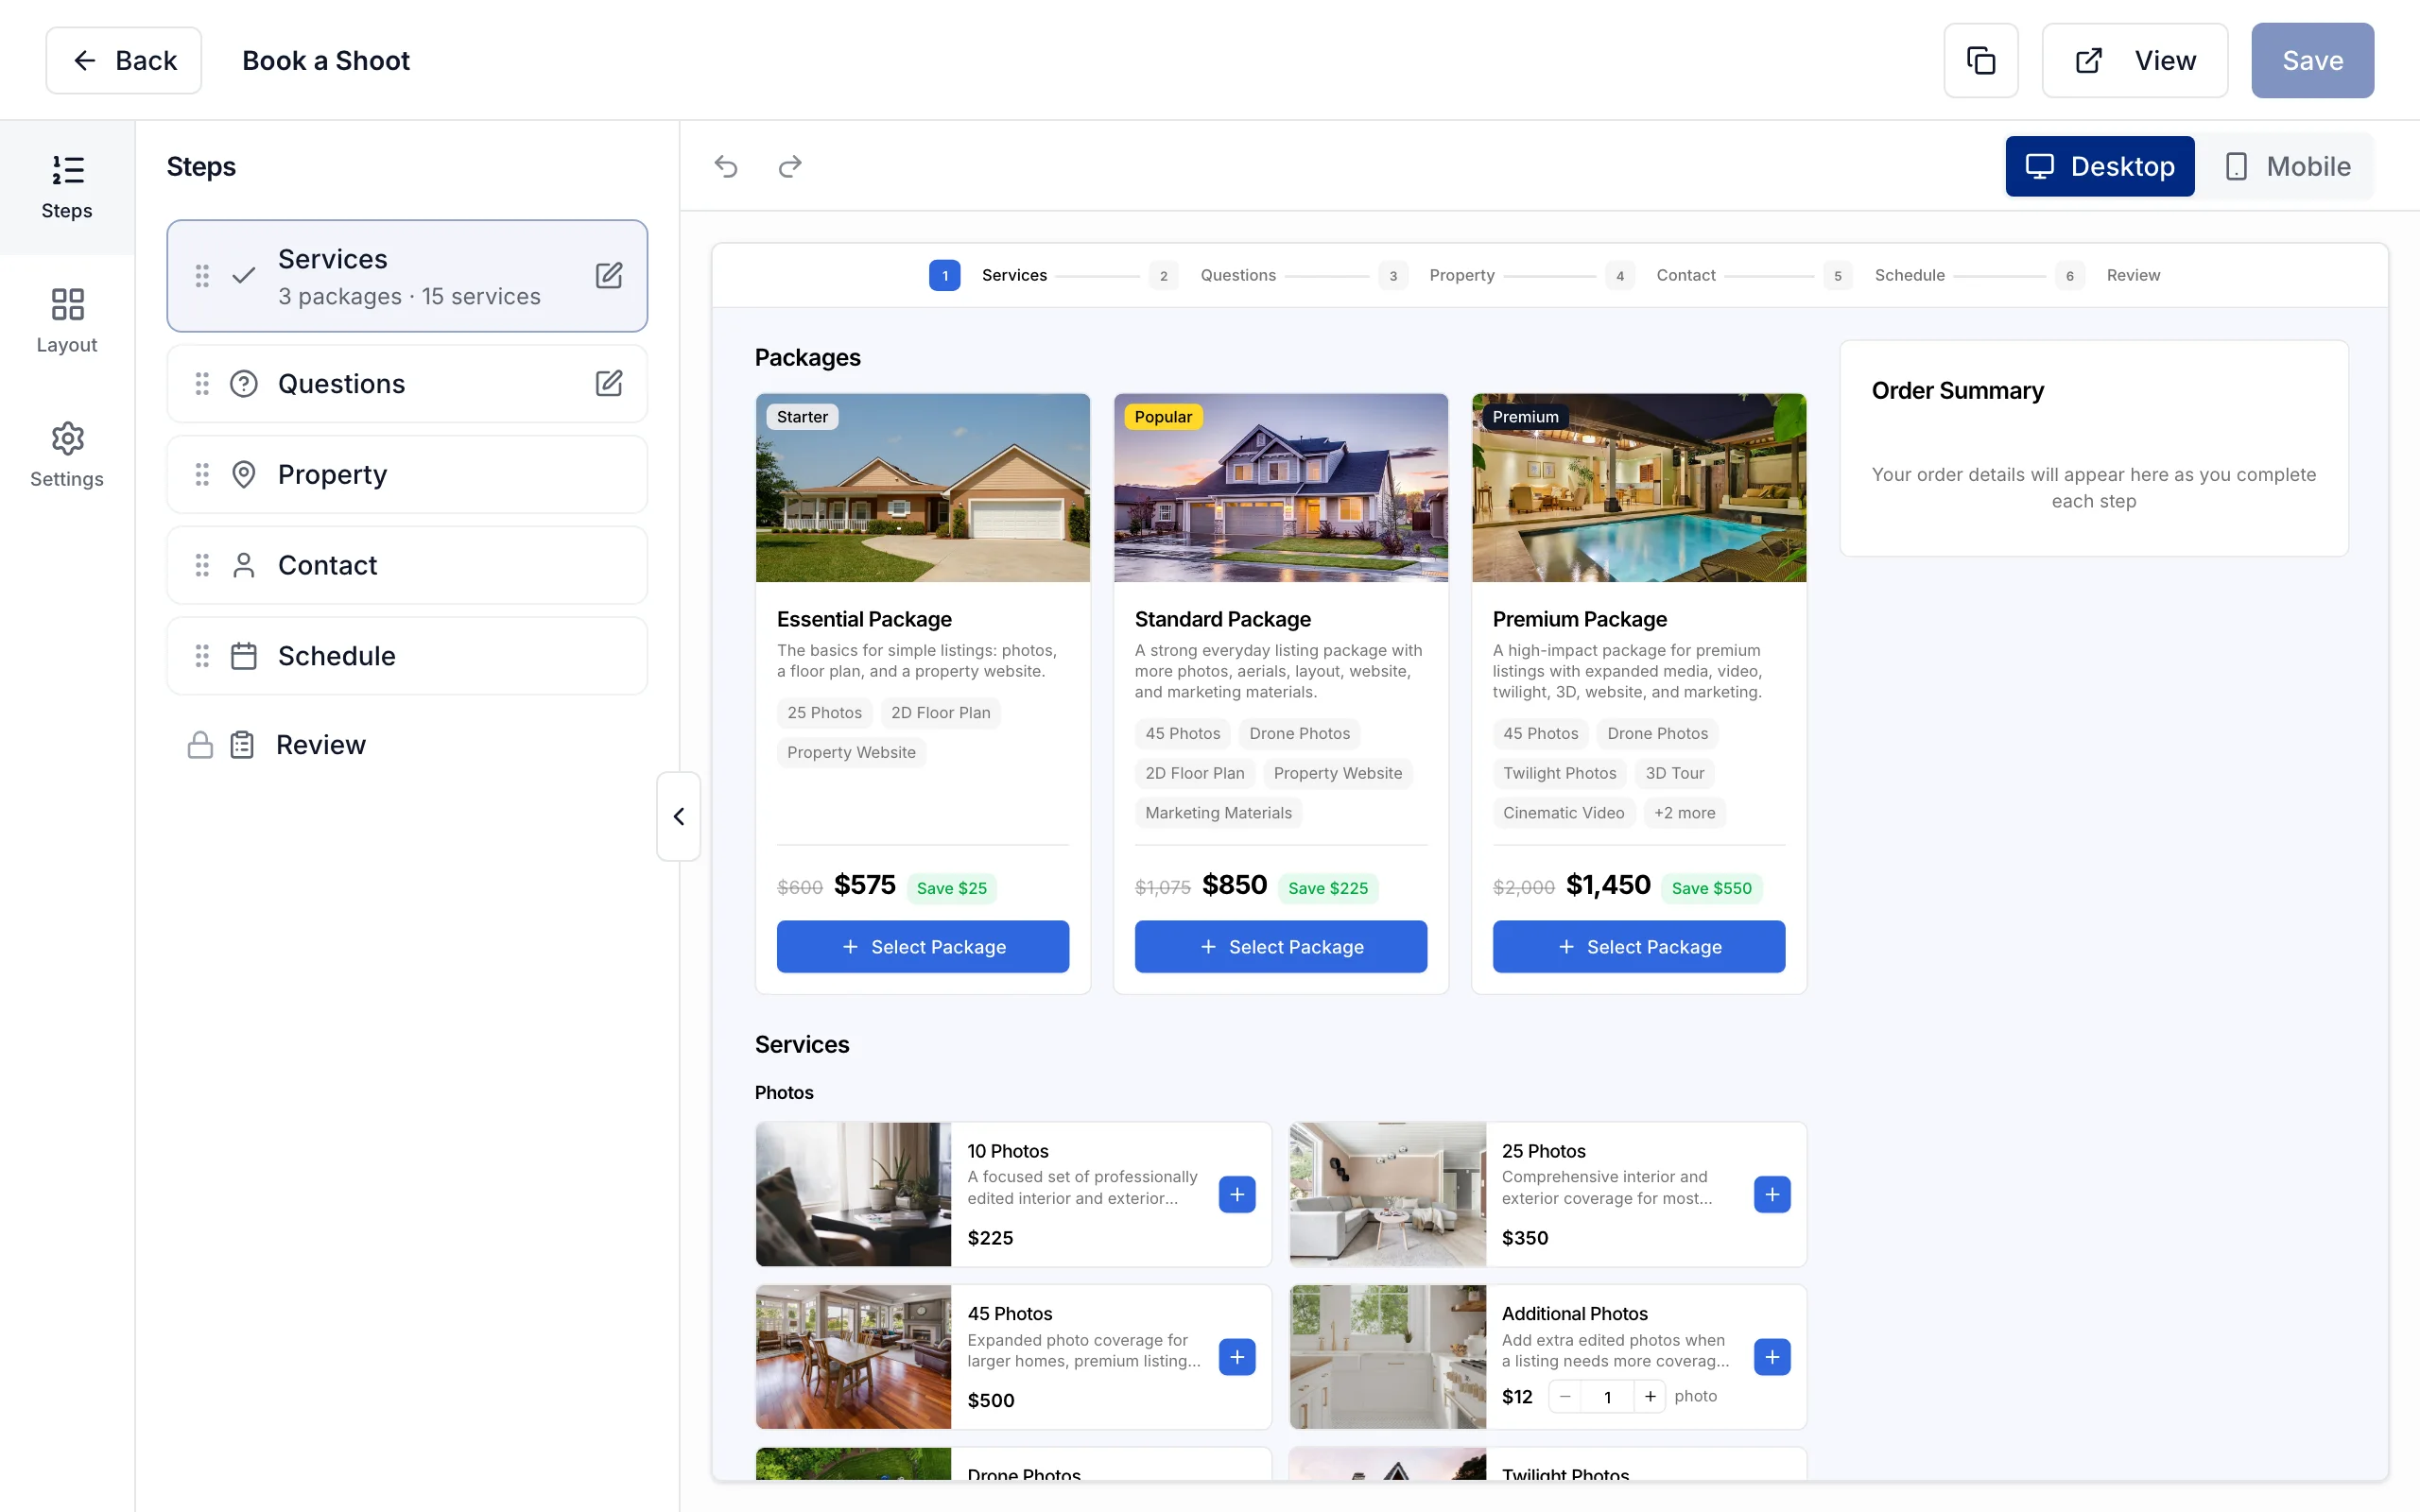Go to Questions in the progress bar
The height and width of the screenshot is (1512, 2420).
click(1214, 275)
